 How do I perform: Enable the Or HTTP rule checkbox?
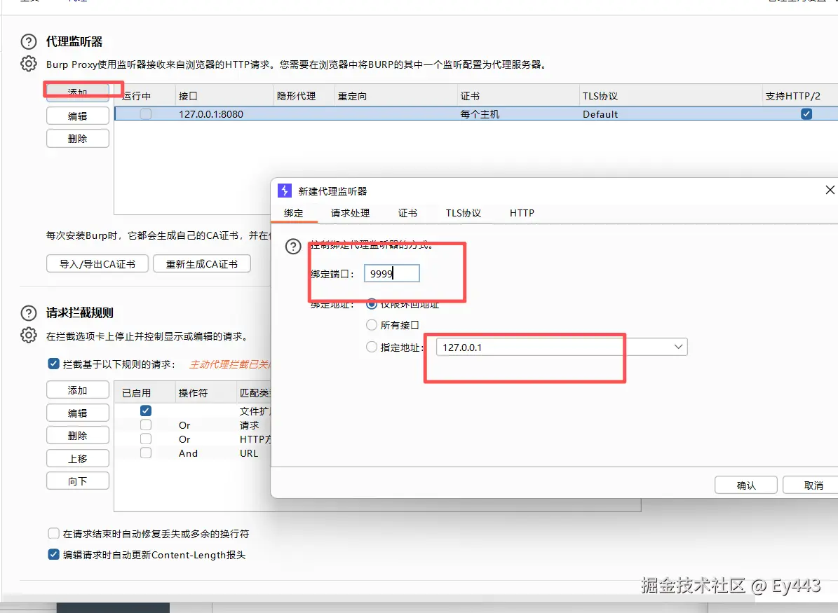145,439
